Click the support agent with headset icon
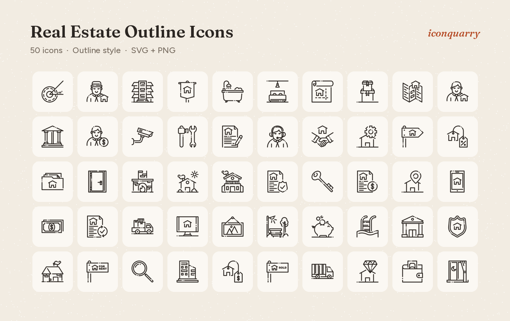The width and height of the screenshot is (510, 321). click(277, 136)
